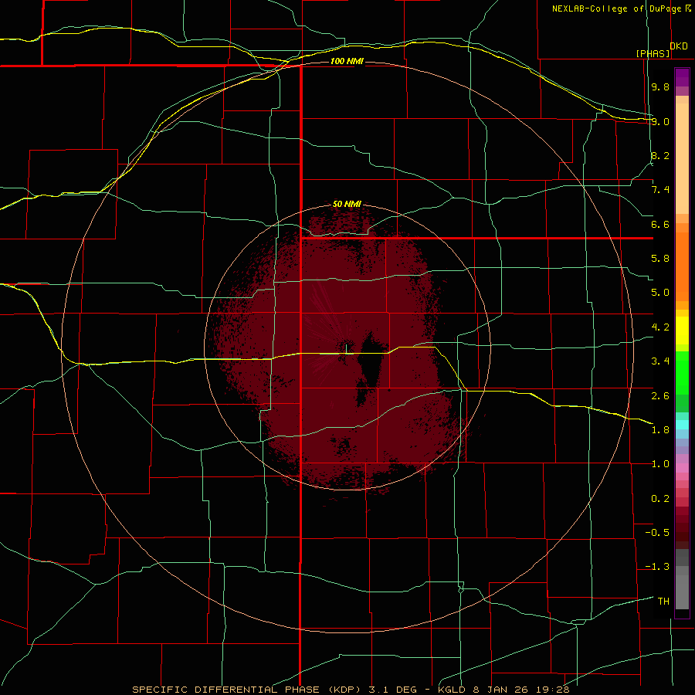Click the [PHAS] label above the scale
The width and height of the screenshot is (695, 695).
coord(653,53)
